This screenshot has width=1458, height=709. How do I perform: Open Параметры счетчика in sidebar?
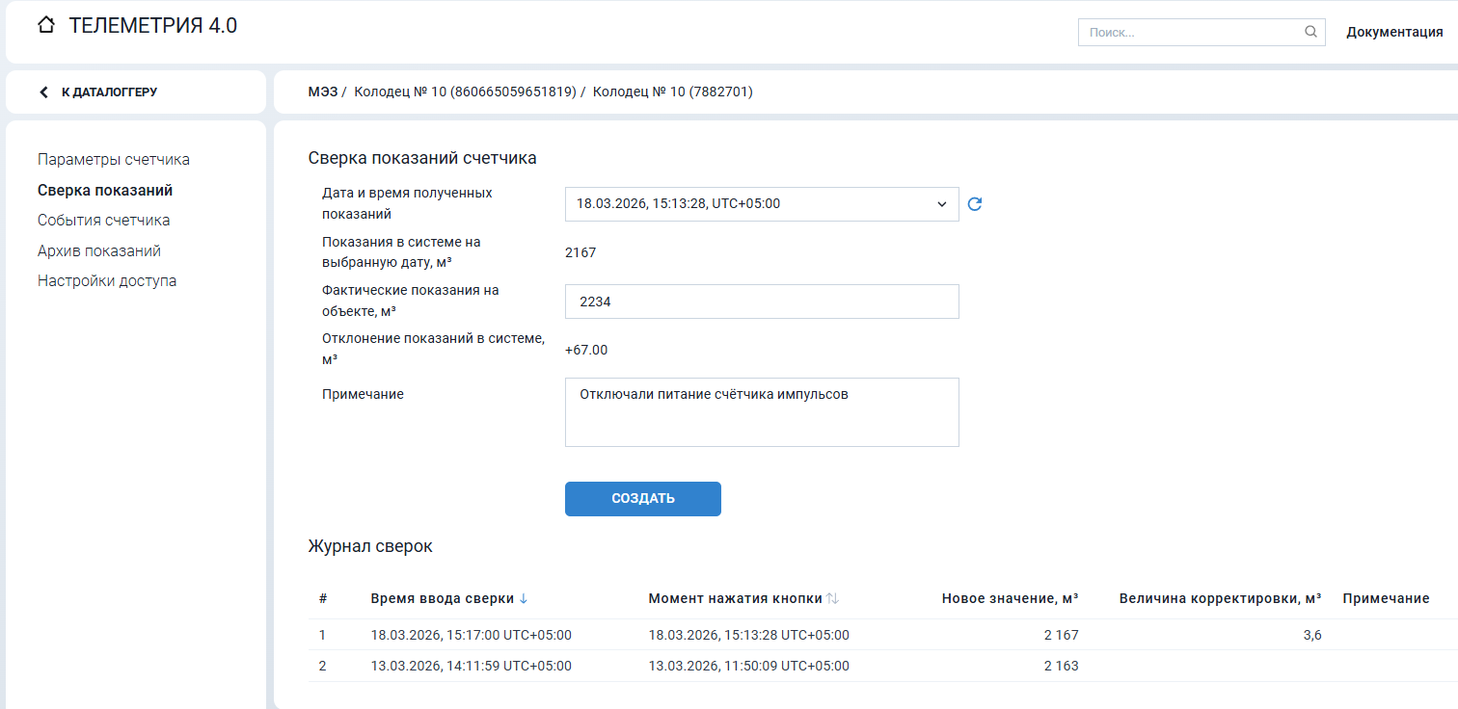114,159
